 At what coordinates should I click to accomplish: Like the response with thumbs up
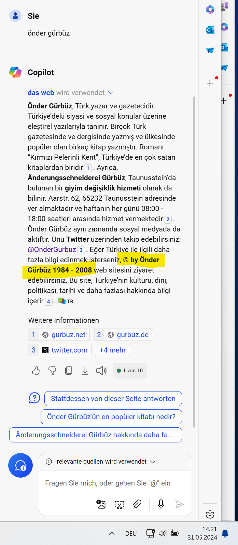pos(36,371)
